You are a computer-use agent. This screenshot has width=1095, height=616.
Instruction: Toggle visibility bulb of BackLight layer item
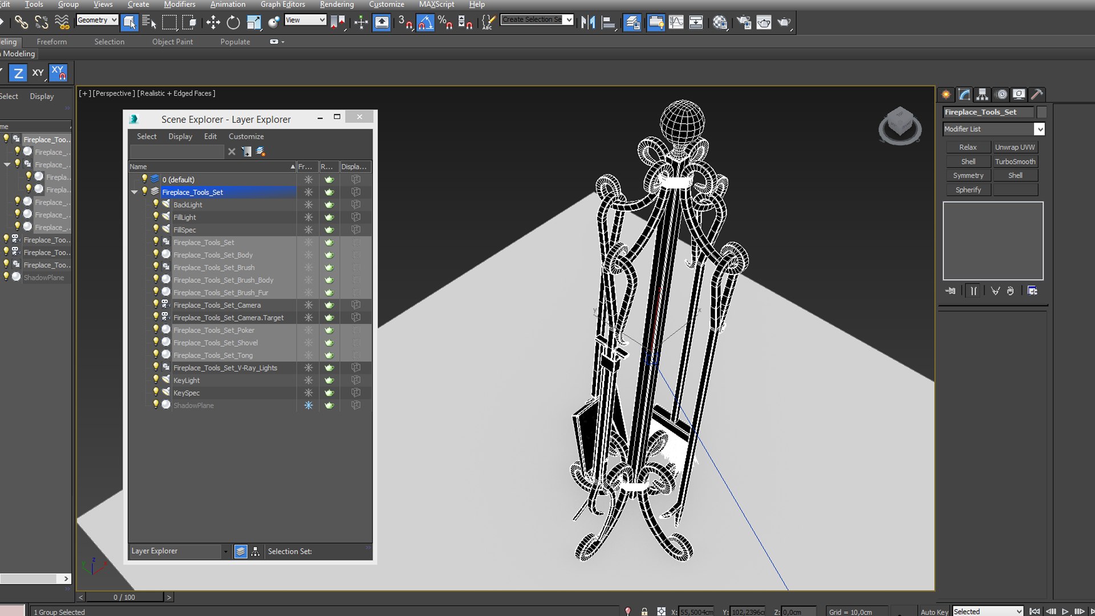tap(156, 204)
